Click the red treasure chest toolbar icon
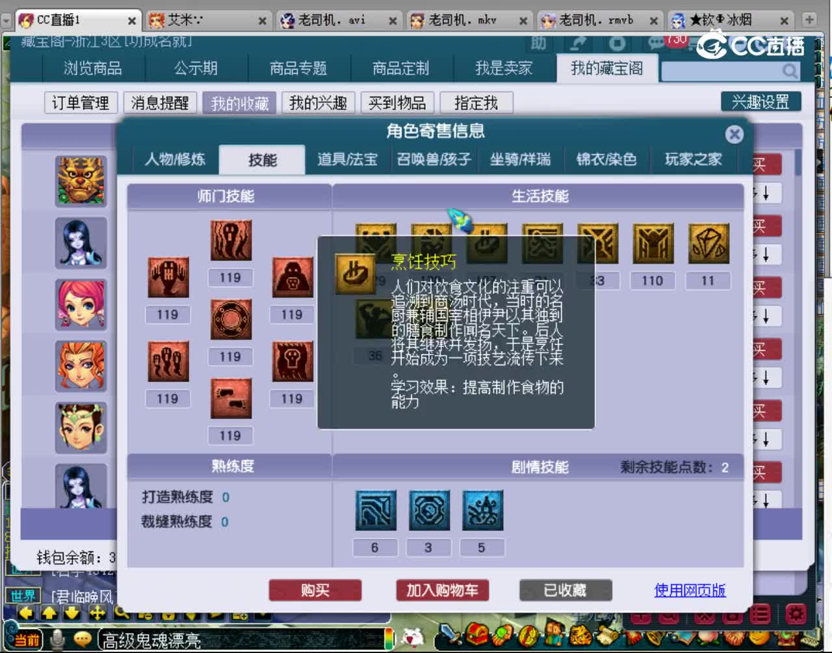Viewport: 832px width, 653px height. click(x=476, y=635)
